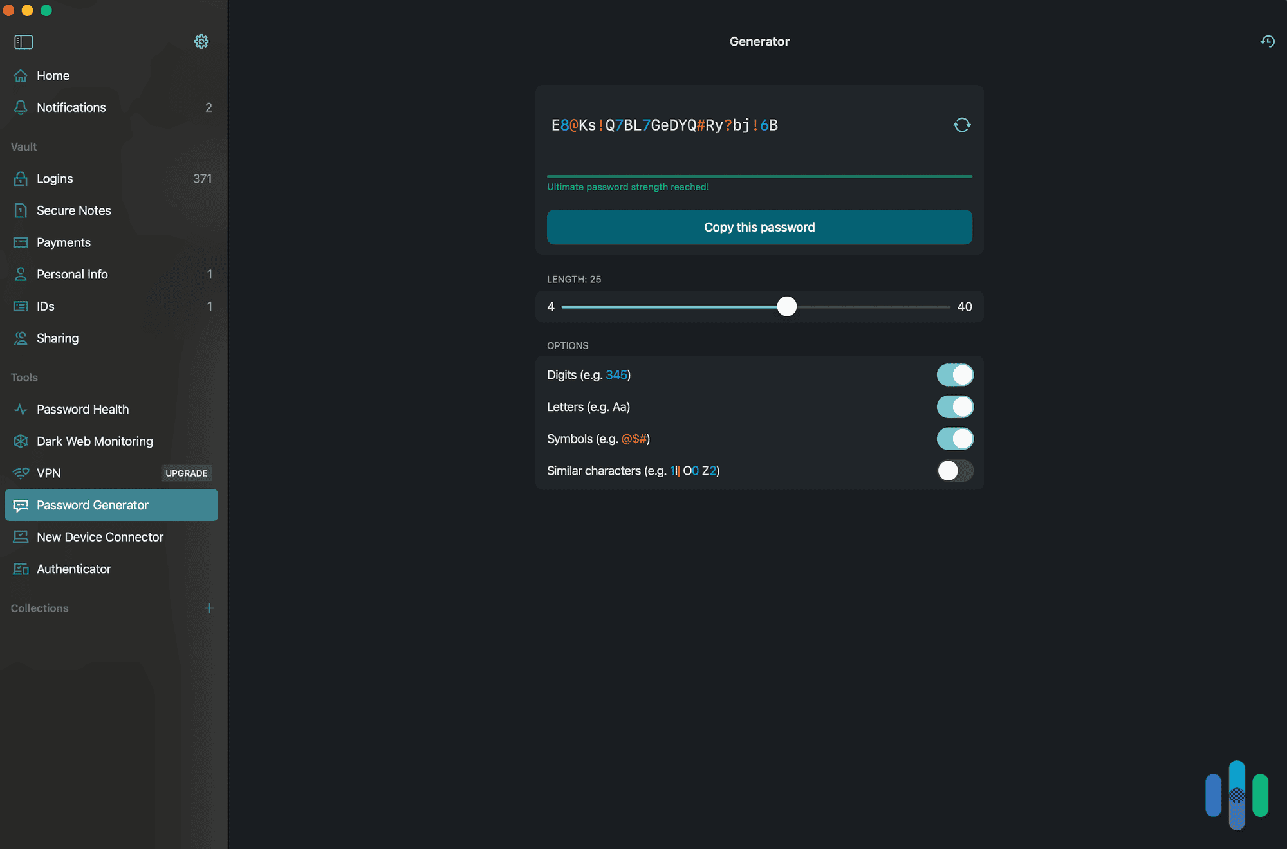This screenshot has width=1287, height=849.
Task: Click the generated password text field
Action: pos(665,125)
